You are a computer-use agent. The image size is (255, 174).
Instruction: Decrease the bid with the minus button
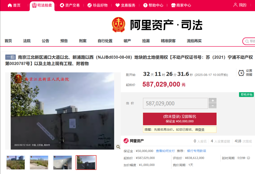(212, 106)
